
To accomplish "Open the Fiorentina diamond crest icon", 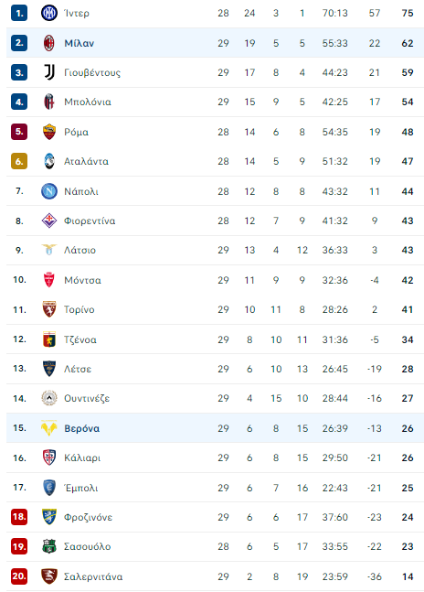I will tap(49, 221).
